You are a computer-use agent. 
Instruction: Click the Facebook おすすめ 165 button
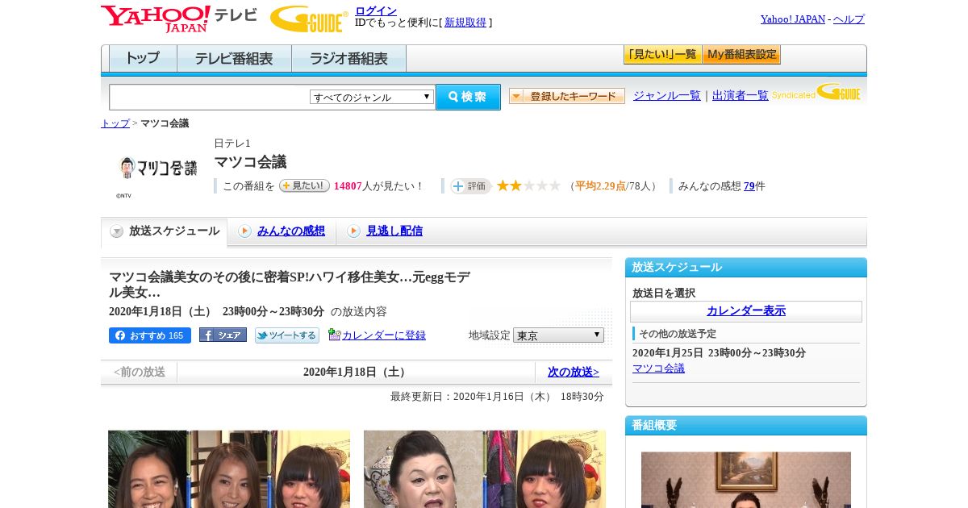point(150,335)
